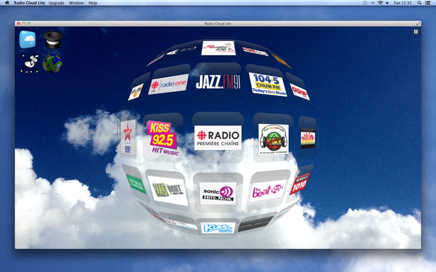This screenshot has width=436, height=272.
Task: Open the Help menu
Action: coord(93,3)
